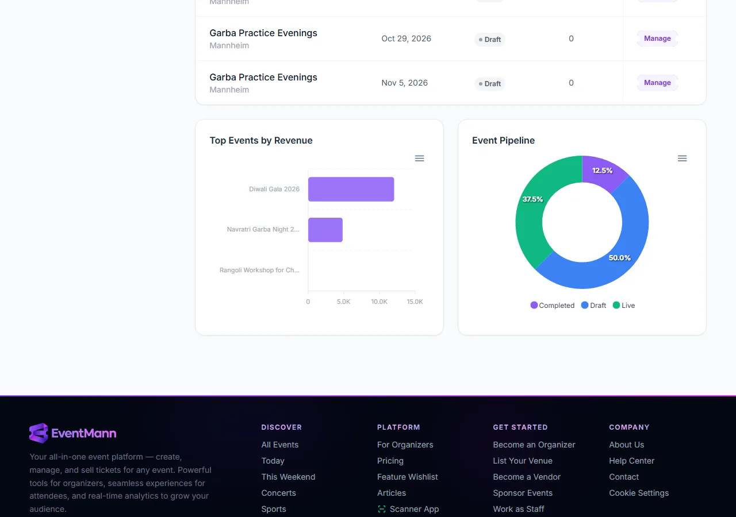Manage the Oct 29 Garba Practice Evenings

click(x=657, y=38)
